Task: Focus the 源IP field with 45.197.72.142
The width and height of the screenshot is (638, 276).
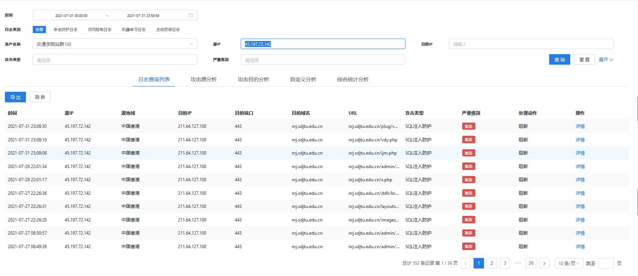Action: pos(323,44)
